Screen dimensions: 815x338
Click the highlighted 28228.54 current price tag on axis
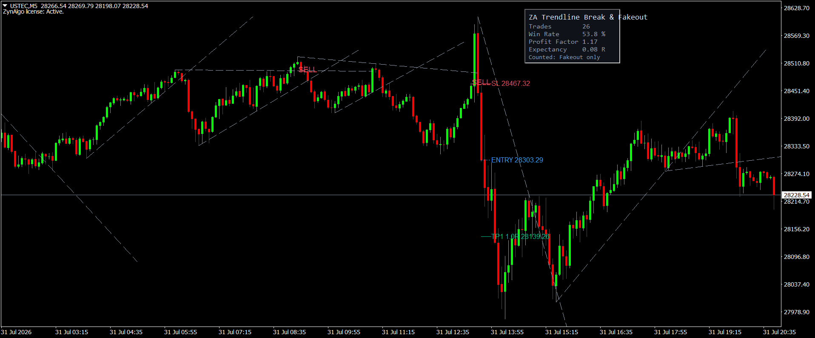click(x=797, y=195)
